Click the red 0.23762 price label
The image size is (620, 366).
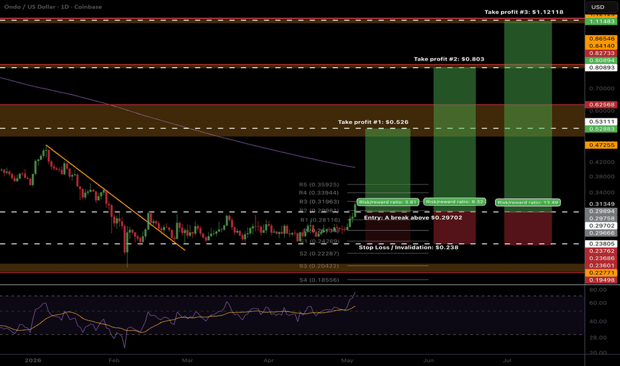tap(601, 251)
